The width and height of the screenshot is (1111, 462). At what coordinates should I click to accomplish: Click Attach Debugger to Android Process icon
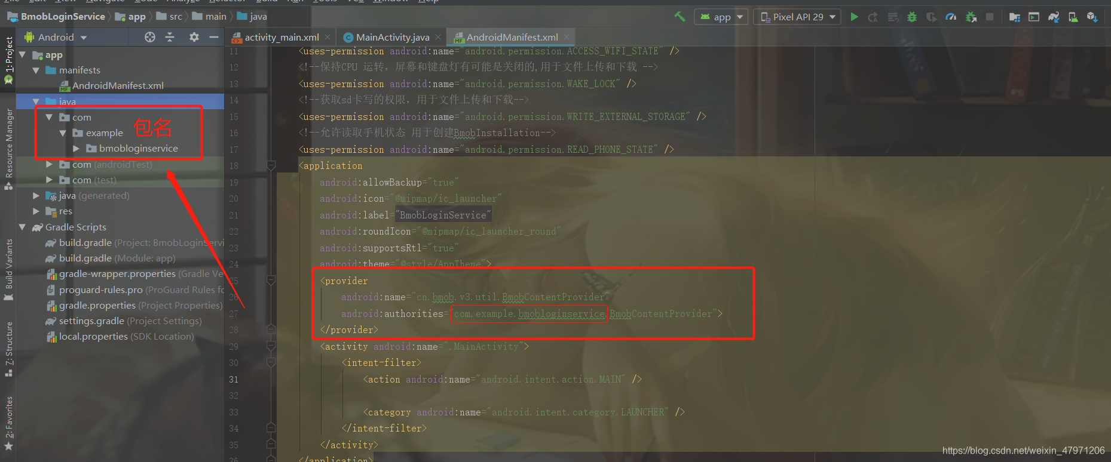971,17
